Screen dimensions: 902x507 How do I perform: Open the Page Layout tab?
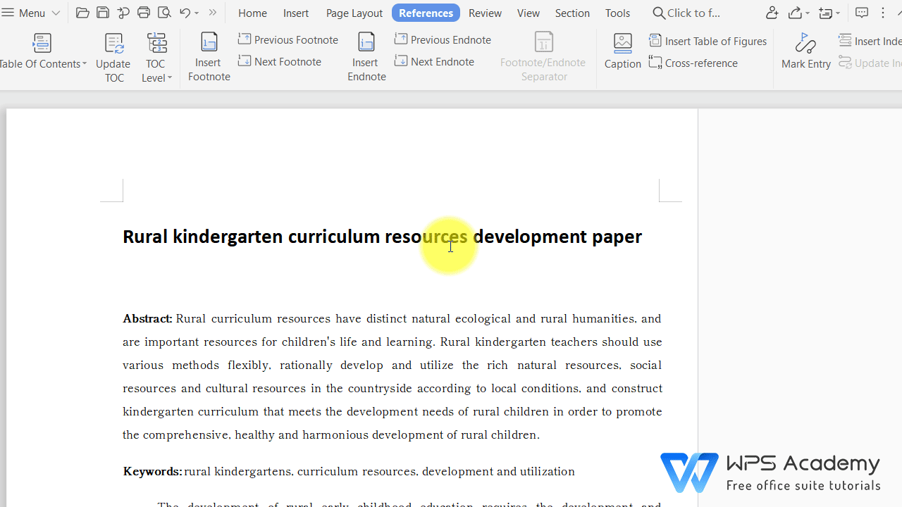[x=354, y=12]
